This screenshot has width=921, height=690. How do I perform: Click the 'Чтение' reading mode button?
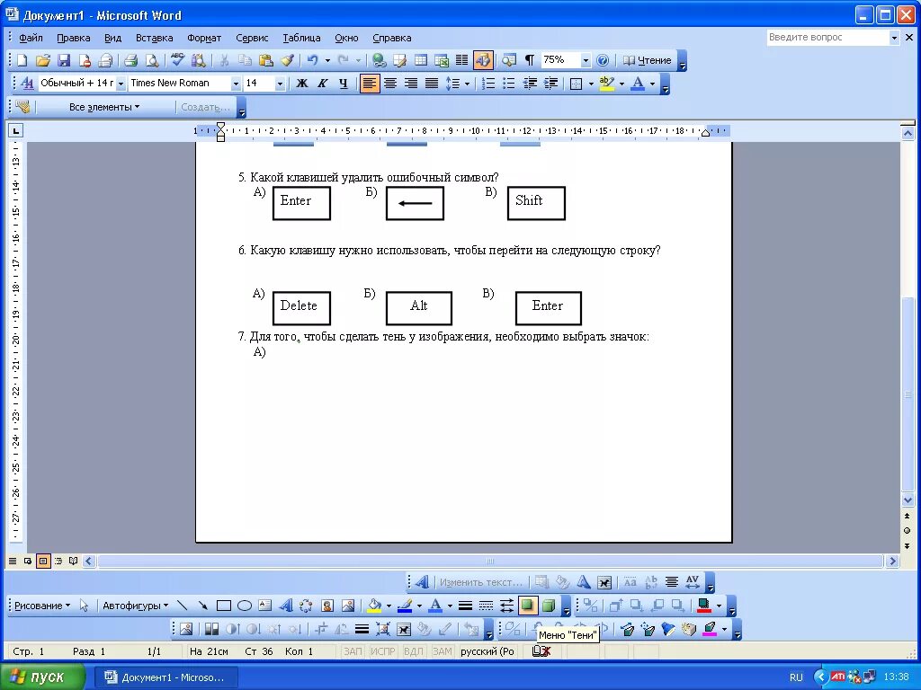pos(647,60)
